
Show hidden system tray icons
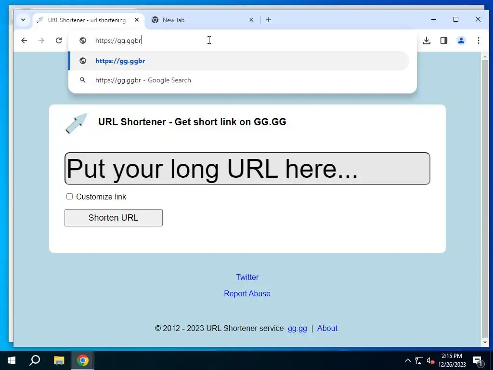pos(407,360)
